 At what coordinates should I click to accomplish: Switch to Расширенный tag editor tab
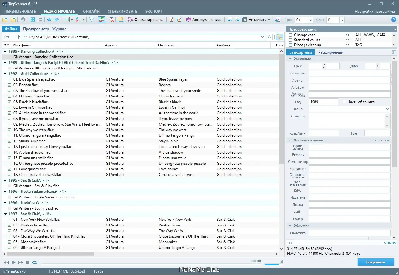(x=331, y=52)
